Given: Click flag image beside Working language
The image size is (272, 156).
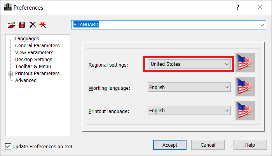Looking at the screenshot, I should pyautogui.click(x=245, y=87).
